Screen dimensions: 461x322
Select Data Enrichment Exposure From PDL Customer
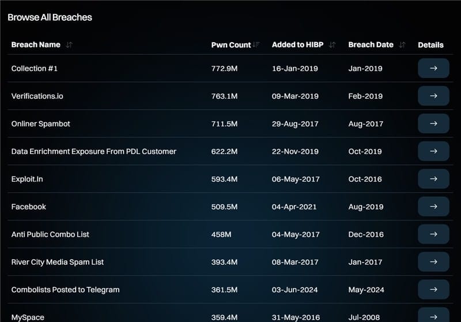(x=94, y=152)
